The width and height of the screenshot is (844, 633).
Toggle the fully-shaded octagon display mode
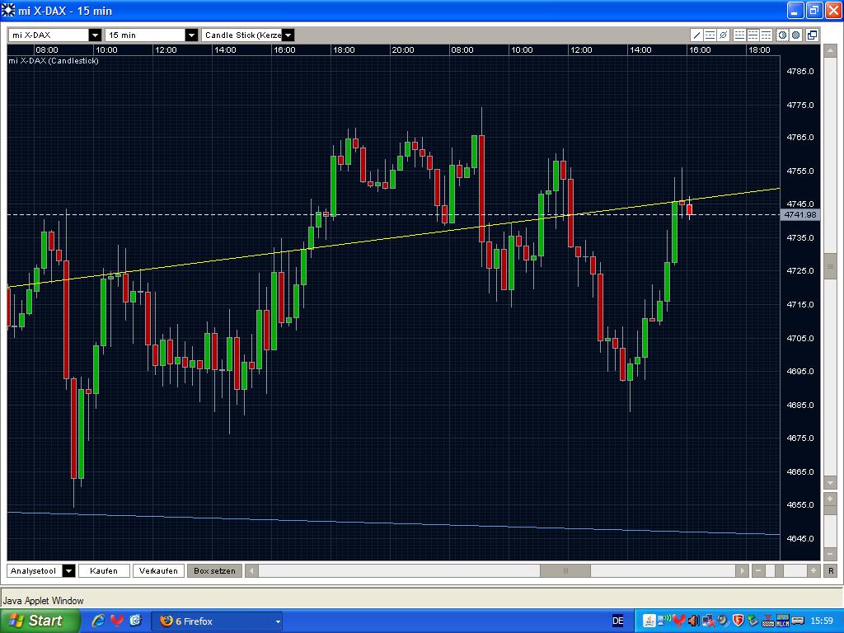coord(796,35)
